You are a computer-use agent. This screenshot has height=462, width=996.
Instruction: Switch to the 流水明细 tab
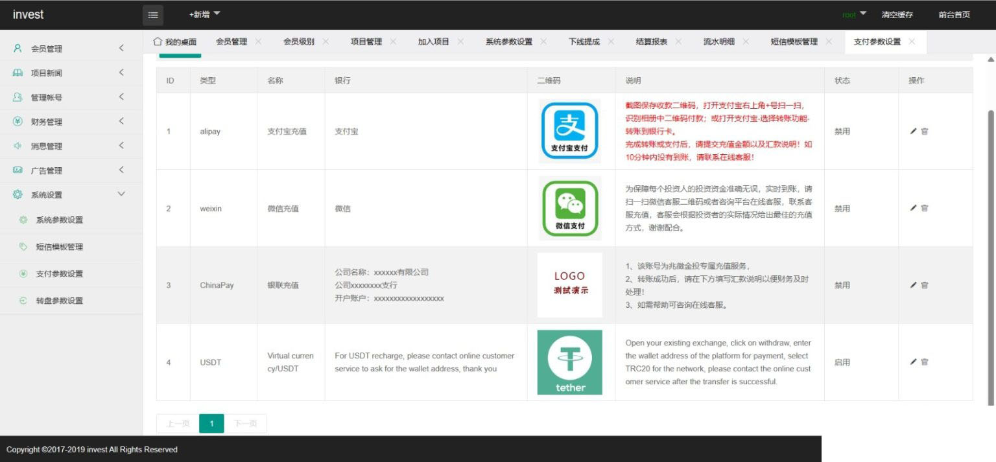click(x=718, y=42)
